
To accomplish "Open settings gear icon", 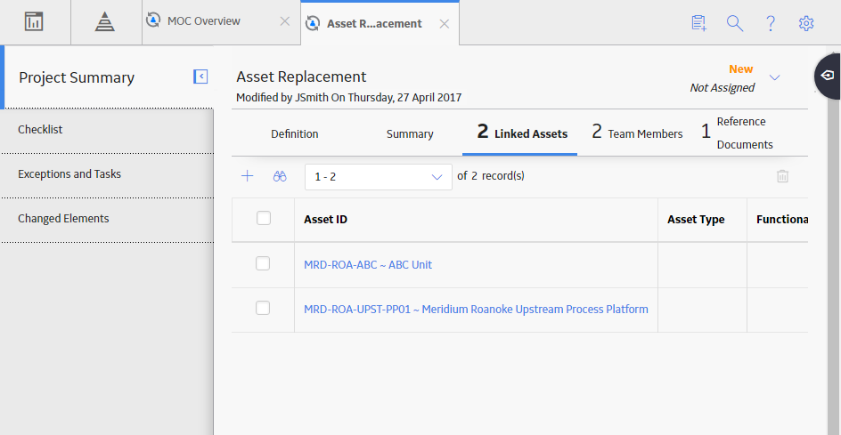I will [x=806, y=23].
